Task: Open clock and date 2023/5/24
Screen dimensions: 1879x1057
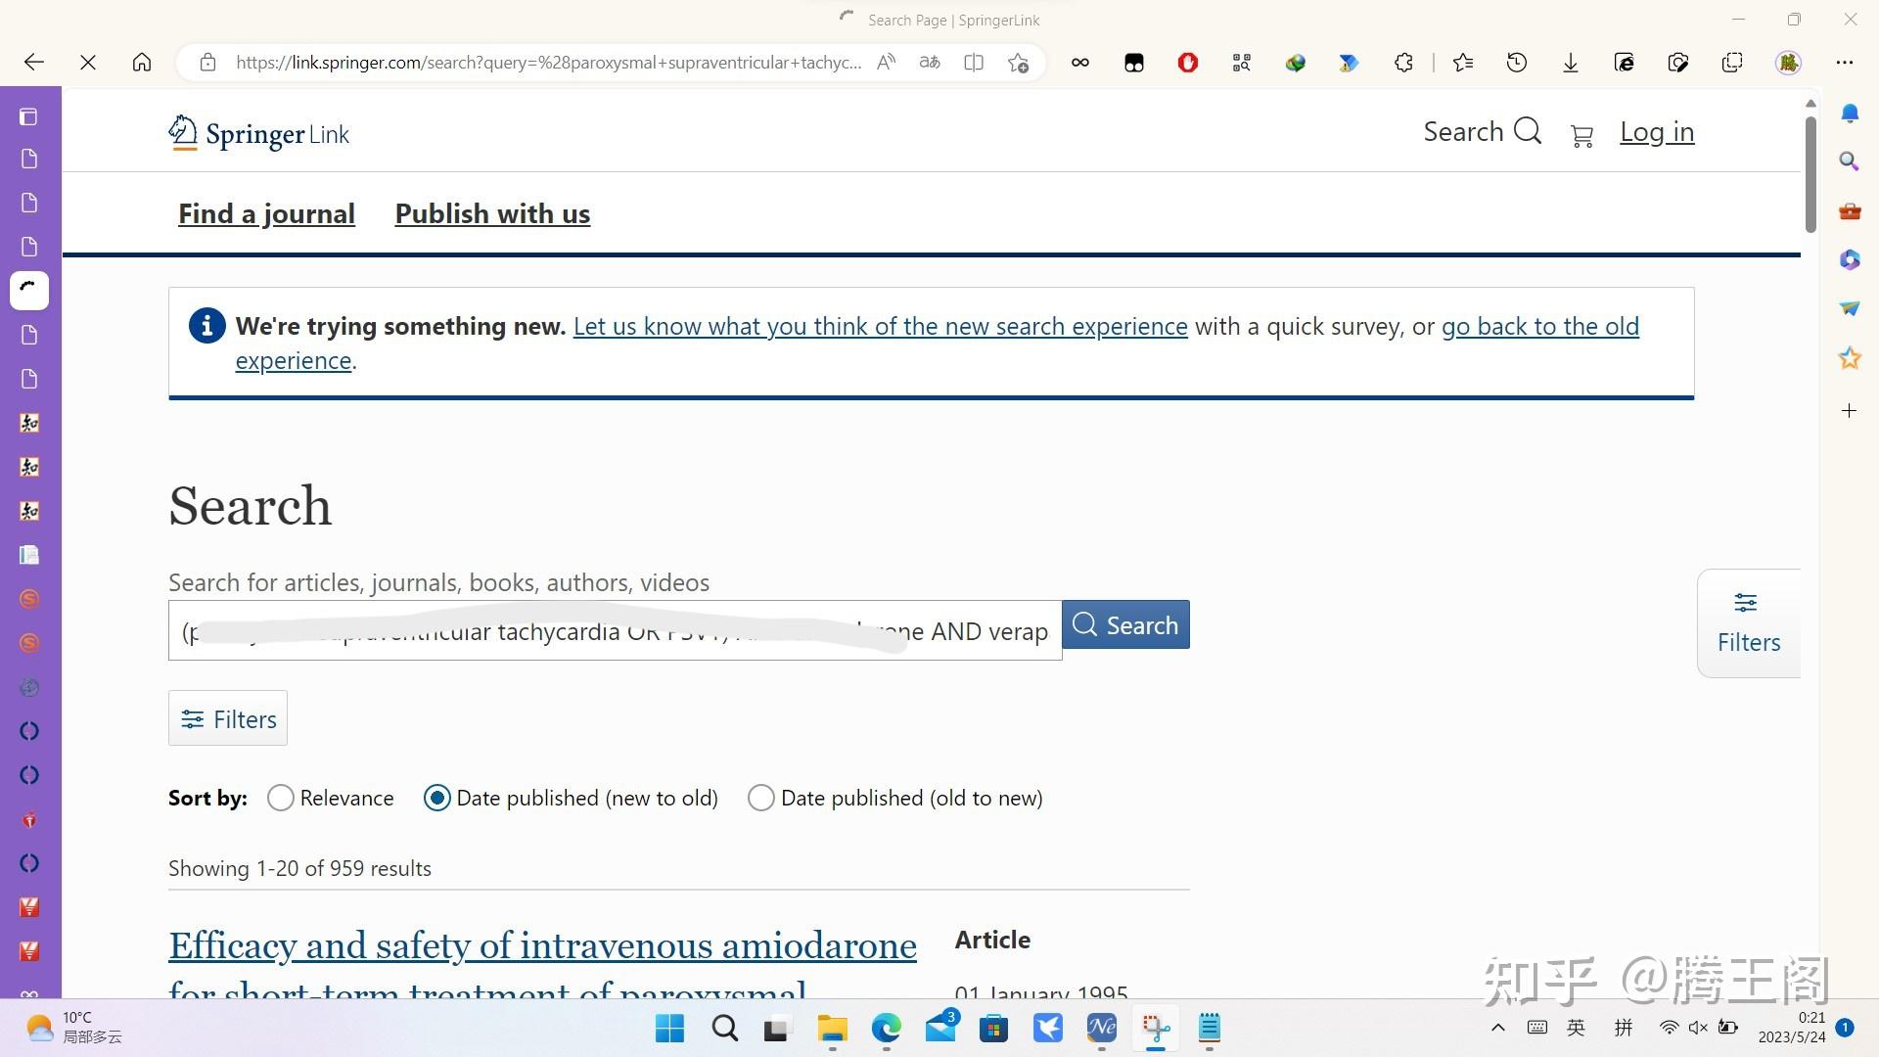Action: click(1792, 1028)
